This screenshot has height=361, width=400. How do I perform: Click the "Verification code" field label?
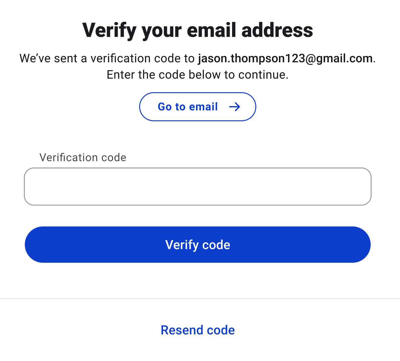tap(83, 158)
